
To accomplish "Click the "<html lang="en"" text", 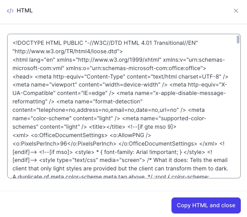I will click(x=34, y=60).
